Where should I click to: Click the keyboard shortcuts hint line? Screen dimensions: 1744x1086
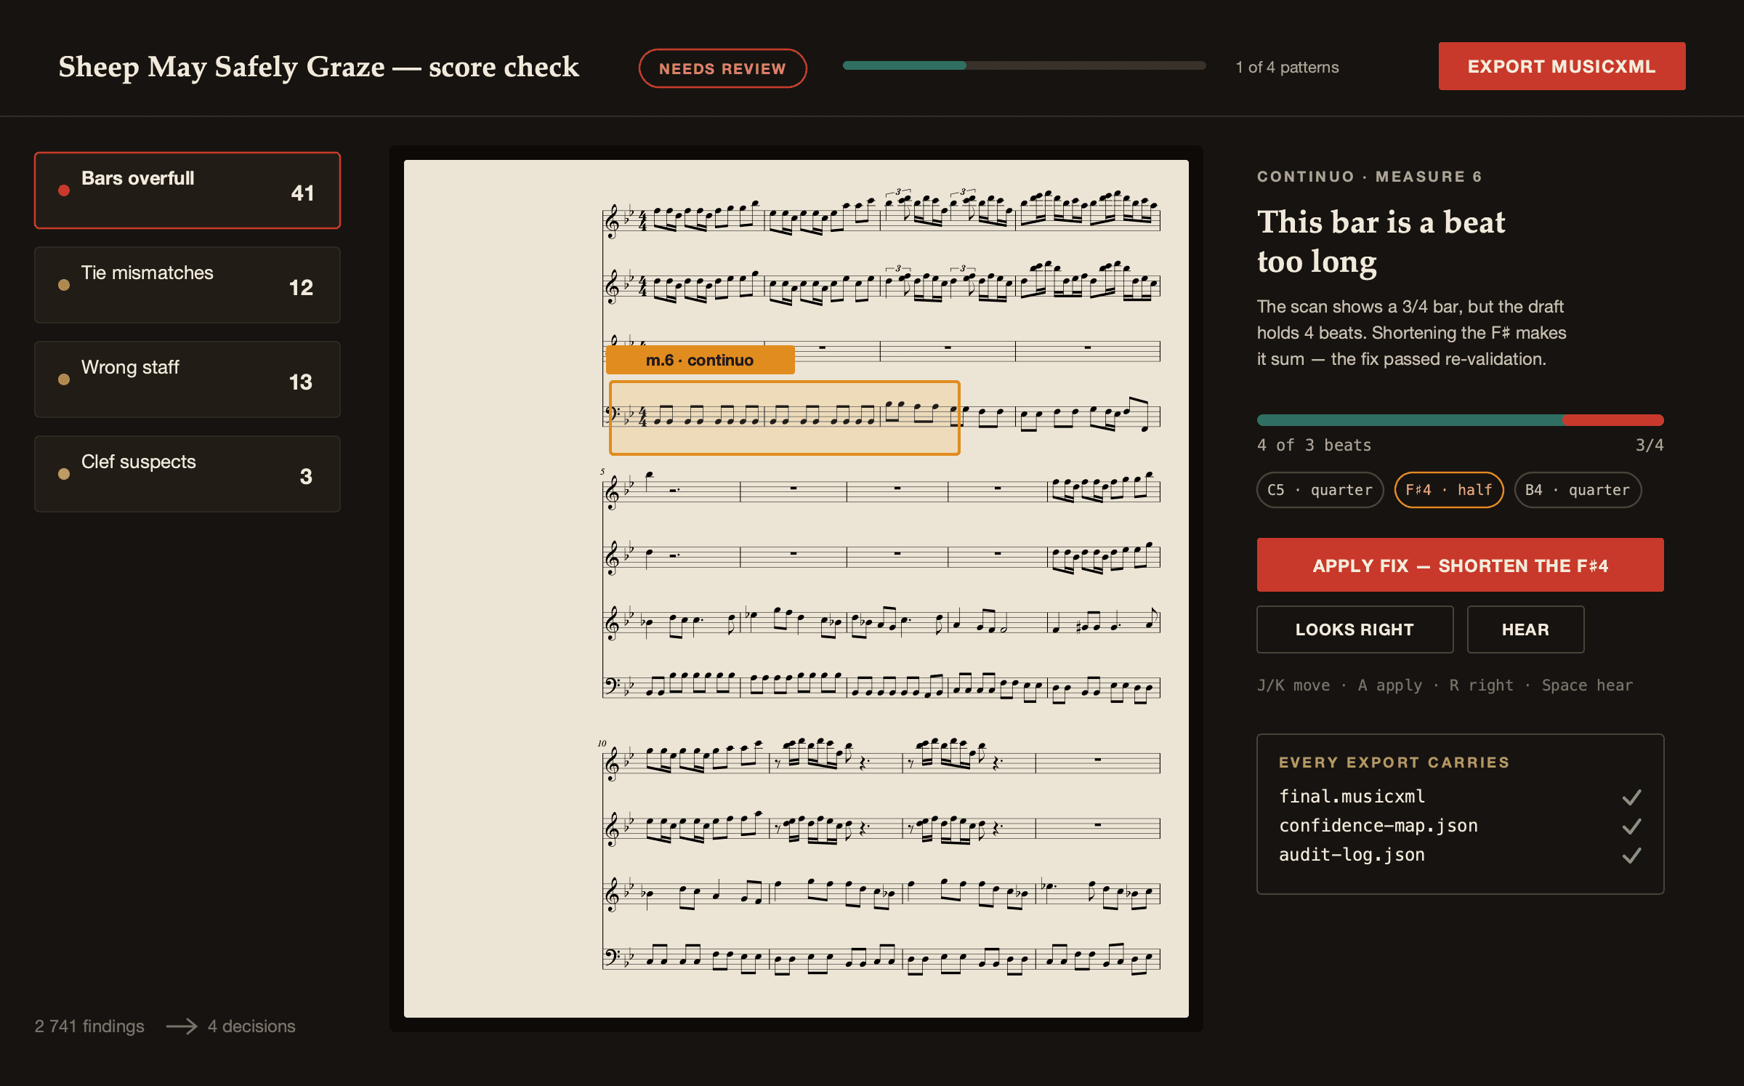tap(1445, 685)
